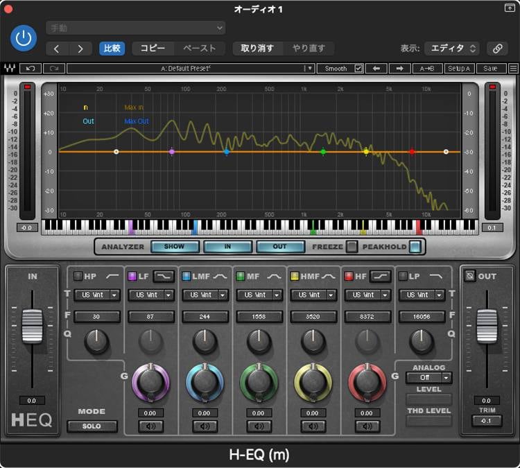Solo-listen the HF band speaker icon
Viewport: 520px width, 468px height.
(x=367, y=426)
